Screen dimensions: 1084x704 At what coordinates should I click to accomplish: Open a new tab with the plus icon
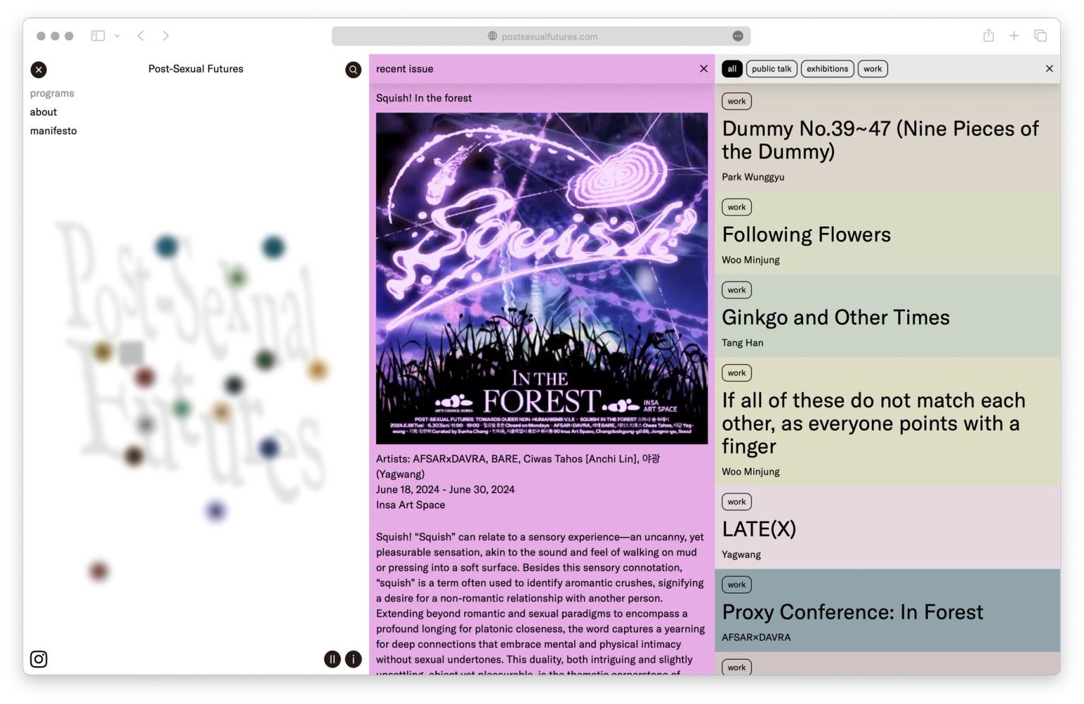(1014, 36)
